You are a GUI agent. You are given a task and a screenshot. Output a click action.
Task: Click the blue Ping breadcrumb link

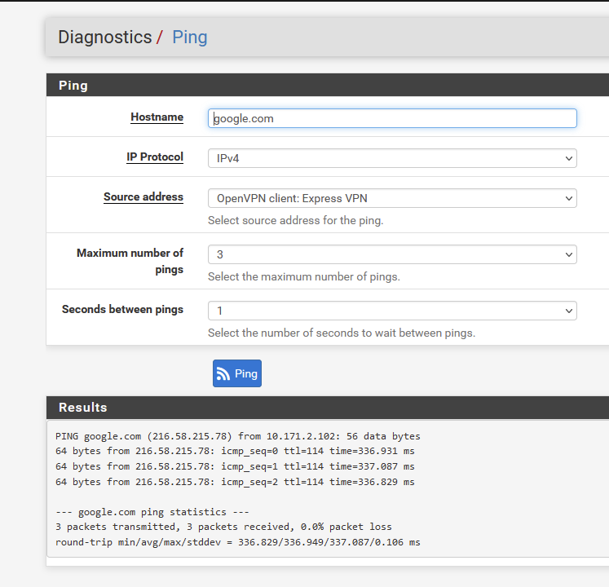point(189,38)
